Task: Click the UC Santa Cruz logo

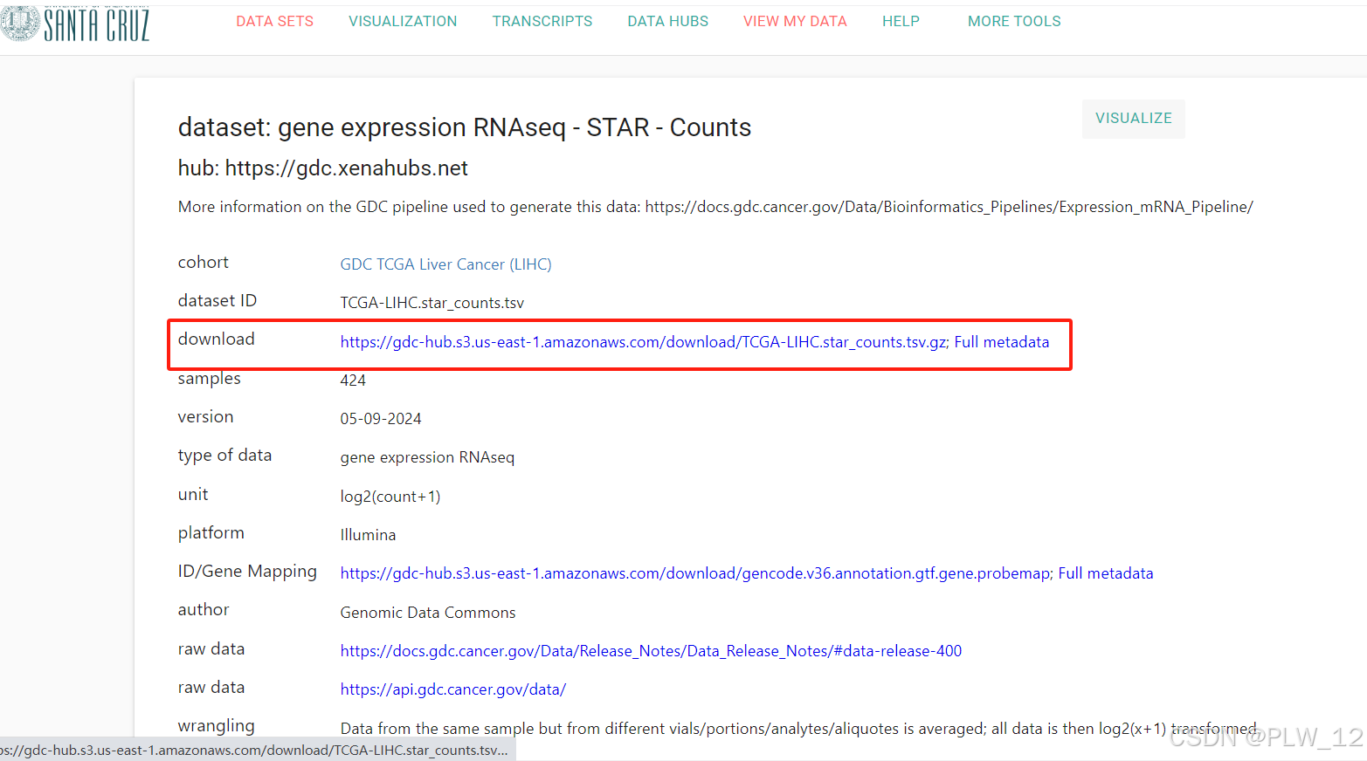Action: click(x=75, y=24)
